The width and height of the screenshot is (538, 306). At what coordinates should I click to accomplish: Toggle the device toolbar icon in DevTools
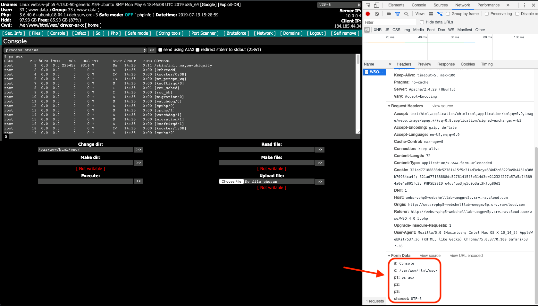tap(377, 5)
